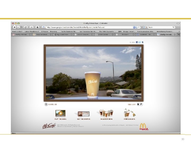Viewport: 191px width, 143px height.
Task: Open the Latest Headlines bookmark feed
Action: coord(32,31)
